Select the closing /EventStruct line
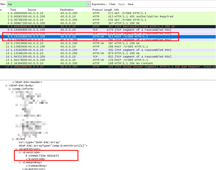This screenshot has height=170, width=216. click(34, 169)
